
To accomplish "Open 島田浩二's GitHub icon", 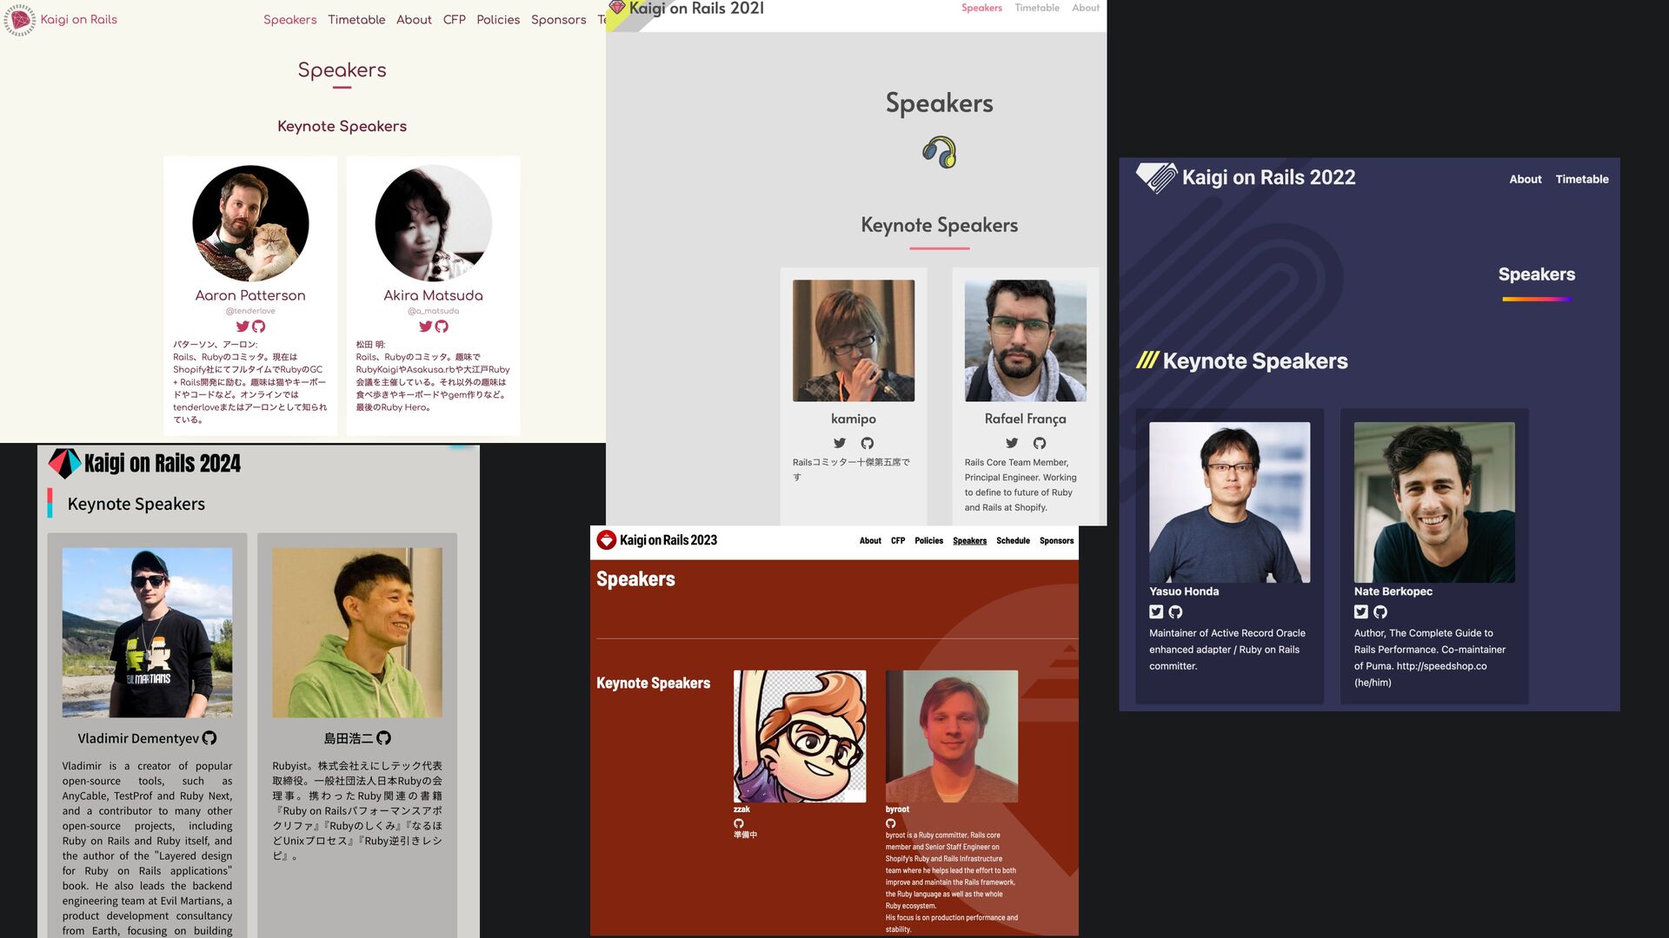I will pos(383,738).
